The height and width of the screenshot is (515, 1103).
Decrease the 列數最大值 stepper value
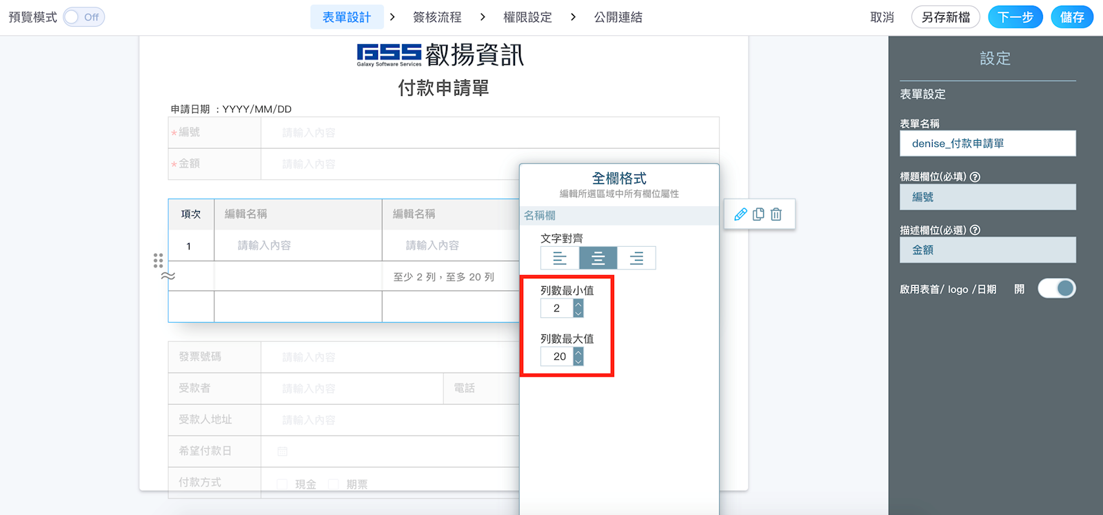(x=578, y=361)
